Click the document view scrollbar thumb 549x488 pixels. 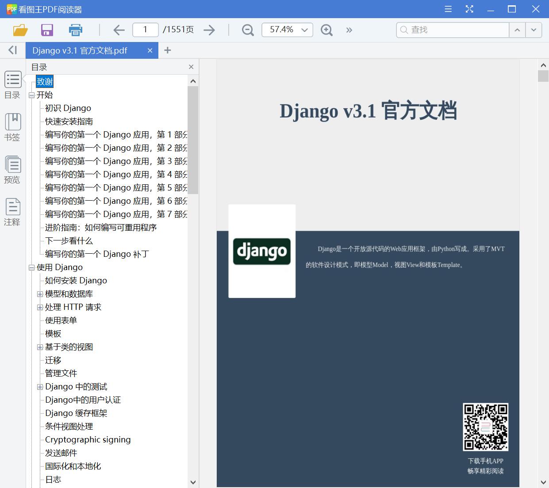(x=543, y=76)
